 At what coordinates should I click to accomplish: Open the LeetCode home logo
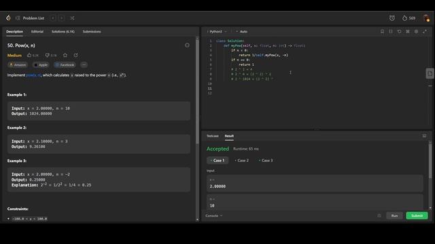(8, 18)
